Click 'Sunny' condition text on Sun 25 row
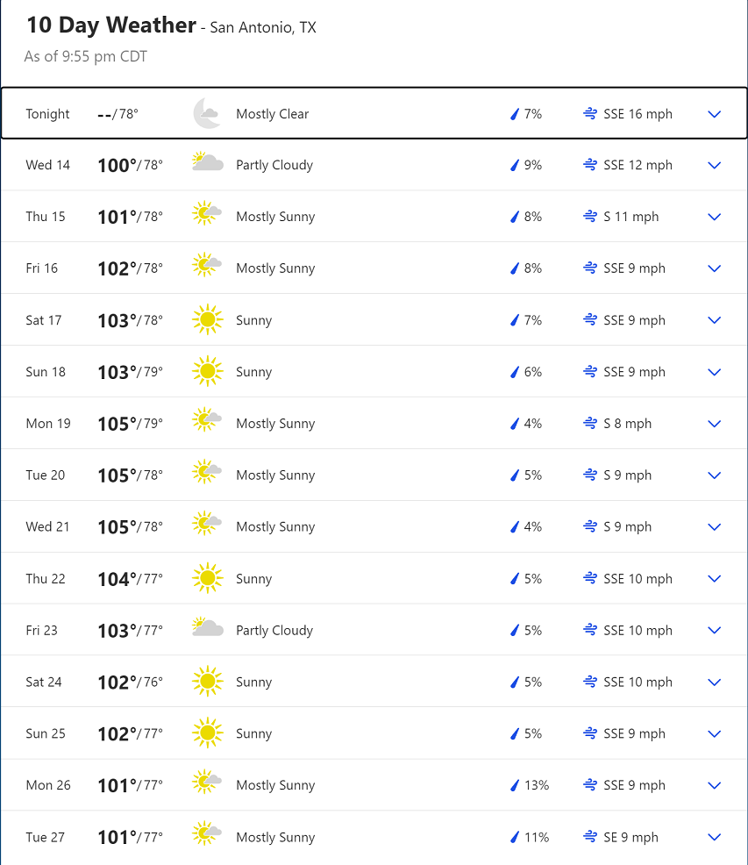Screen dimensions: 748x865 point(253,733)
